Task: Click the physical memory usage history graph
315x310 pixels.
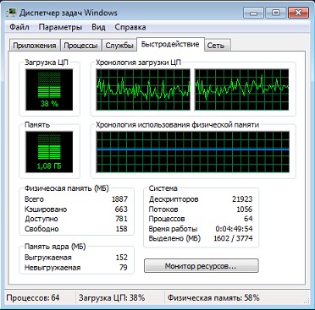Action: pos(193,152)
